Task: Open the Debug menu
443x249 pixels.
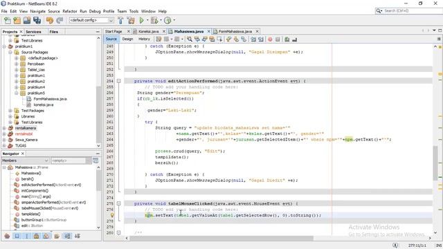Action: [95, 11]
